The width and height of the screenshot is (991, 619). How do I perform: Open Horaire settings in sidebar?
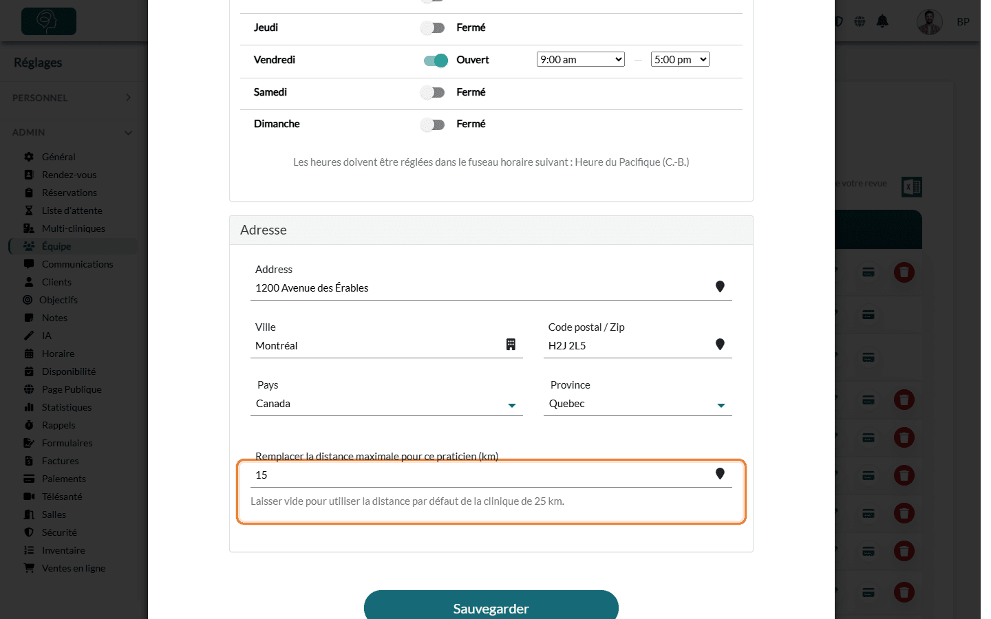(58, 354)
